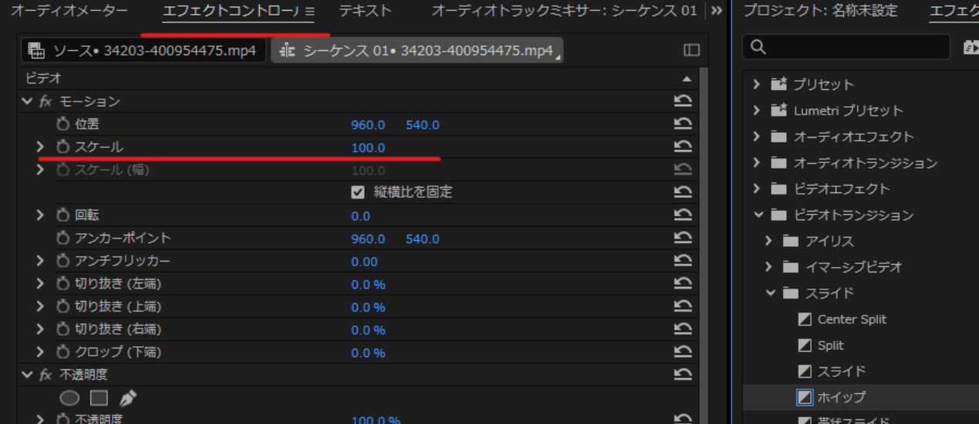Toggle animation stopwatch for アンカーポイント
Image resolution: width=979 pixels, height=424 pixels.
[x=63, y=239]
